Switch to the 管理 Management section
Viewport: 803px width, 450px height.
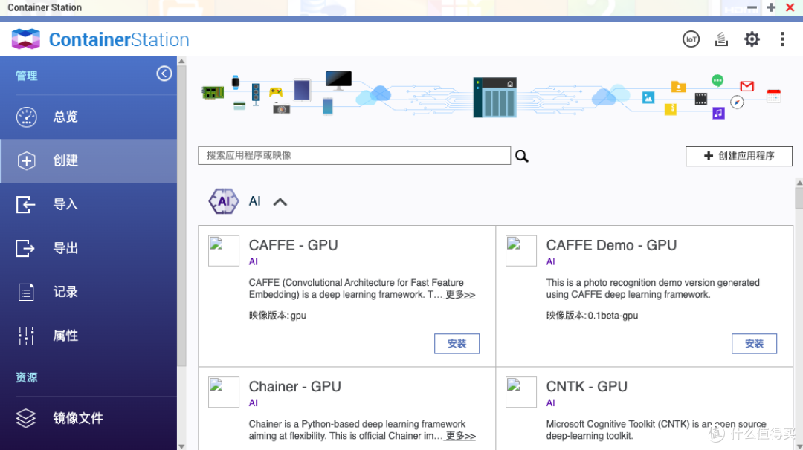click(x=26, y=75)
